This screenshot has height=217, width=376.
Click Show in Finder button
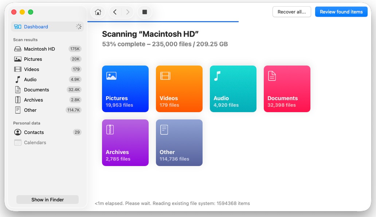tap(47, 200)
